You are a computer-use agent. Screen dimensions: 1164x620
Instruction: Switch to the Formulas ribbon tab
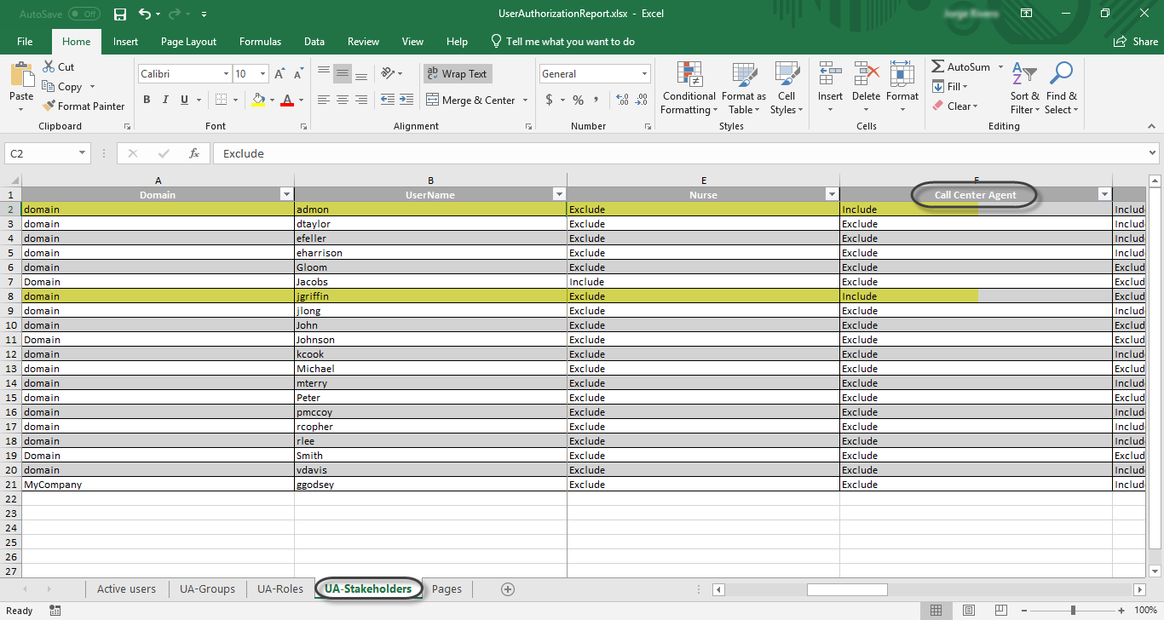(x=260, y=41)
